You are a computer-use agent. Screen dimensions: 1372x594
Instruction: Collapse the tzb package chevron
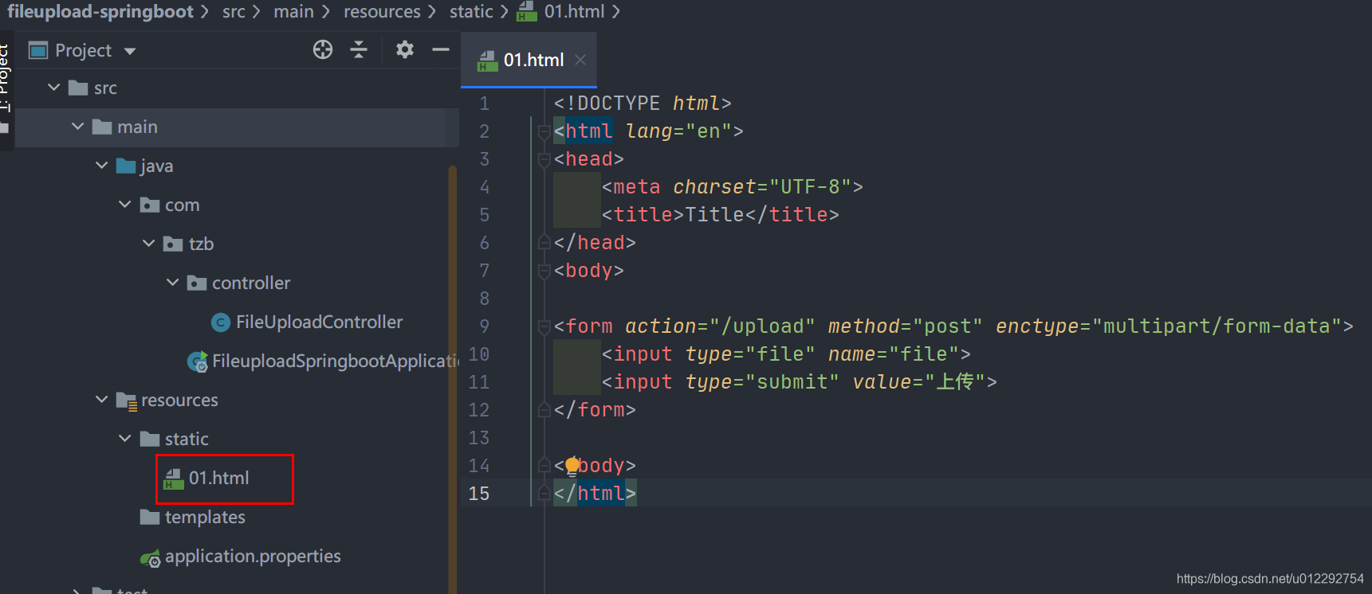[149, 244]
